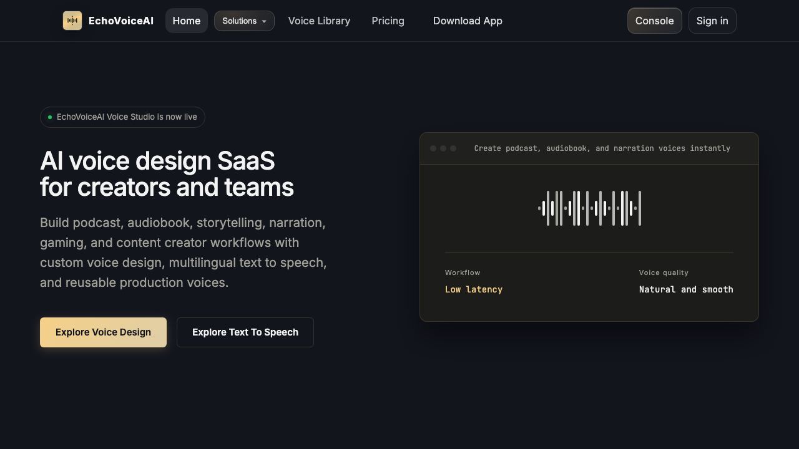The width and height of the screenshot is (799, 449).
Task: Click the Explore Text To Speech button
Action: click(x=245, y=332)
